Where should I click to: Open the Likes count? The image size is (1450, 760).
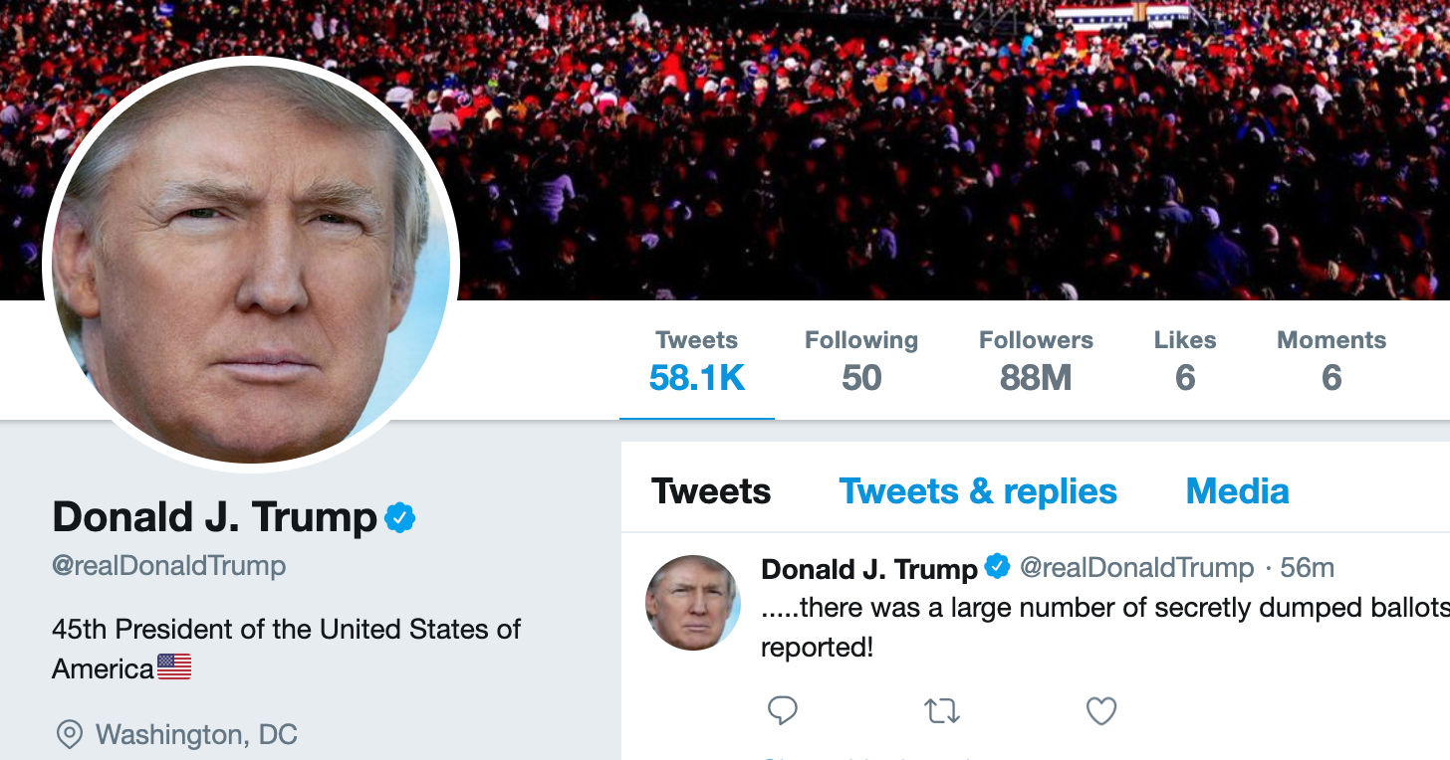1185,361
